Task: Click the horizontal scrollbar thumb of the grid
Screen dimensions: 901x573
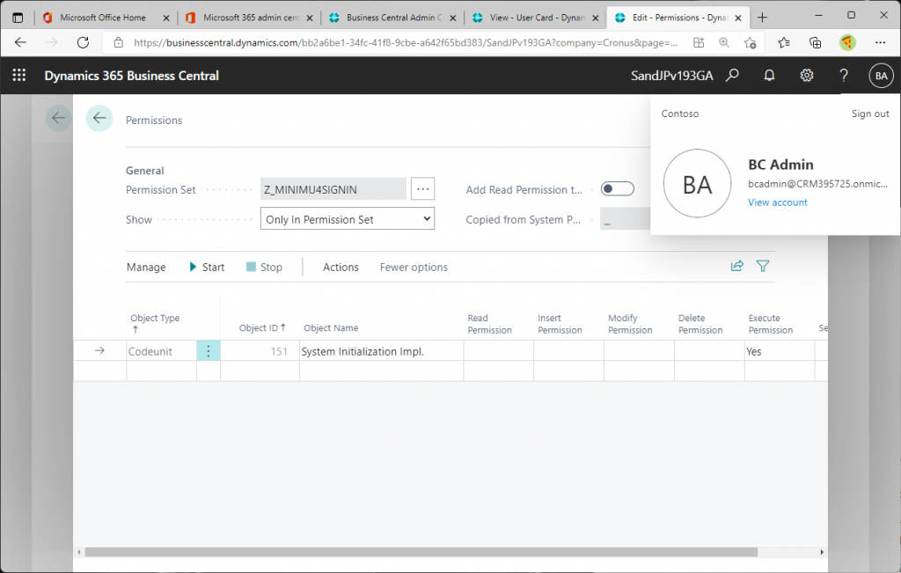Action: 421,552
